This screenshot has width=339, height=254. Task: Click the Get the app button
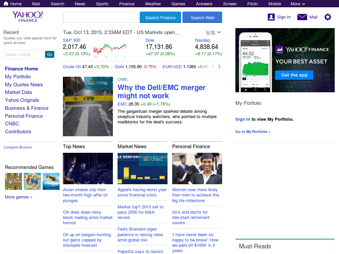tap(294, 75)
